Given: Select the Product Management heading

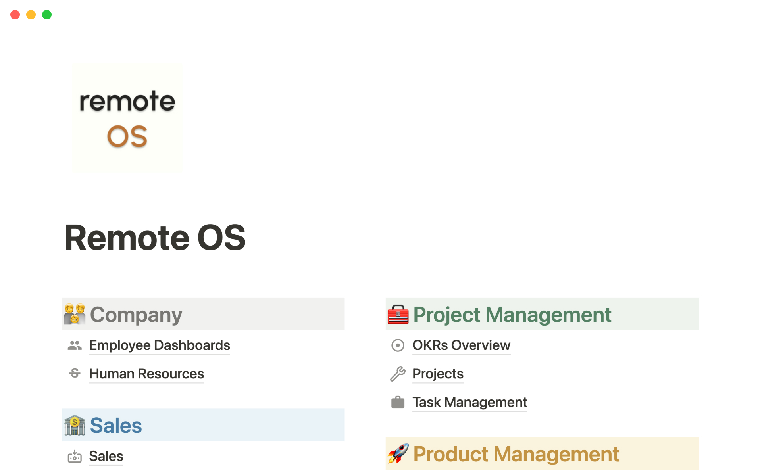Looking at the screenshot, I should [516, 454].
